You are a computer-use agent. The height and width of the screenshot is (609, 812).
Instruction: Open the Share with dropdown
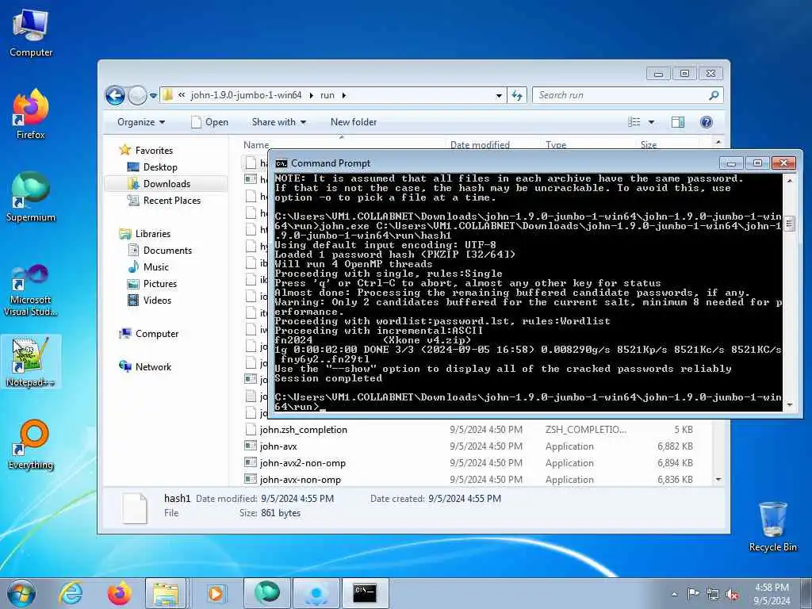coord(278,122)
